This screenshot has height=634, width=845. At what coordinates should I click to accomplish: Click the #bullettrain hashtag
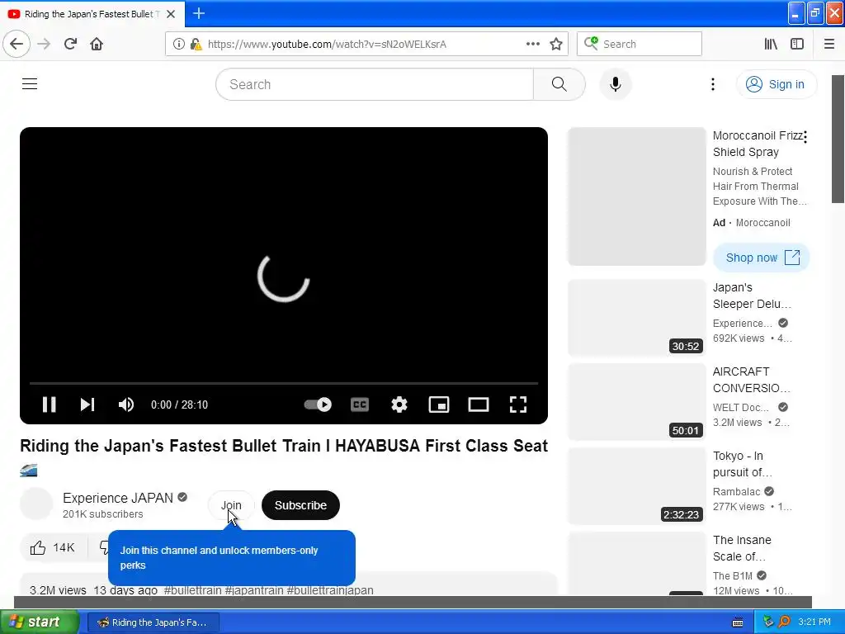click(x=192, y=589)
